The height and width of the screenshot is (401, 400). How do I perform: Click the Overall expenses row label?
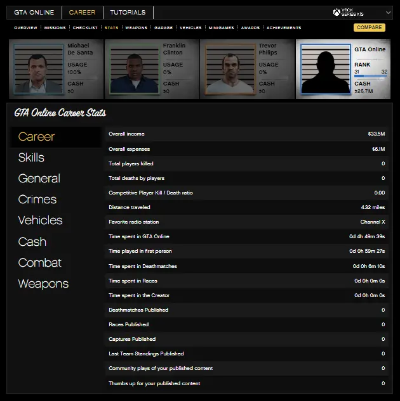click(129, 149)
